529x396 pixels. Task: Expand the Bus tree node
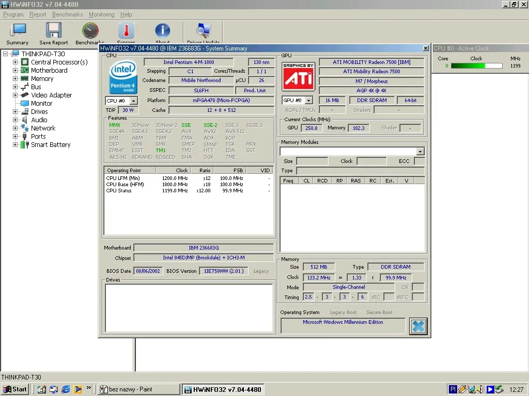pos(15,87)
